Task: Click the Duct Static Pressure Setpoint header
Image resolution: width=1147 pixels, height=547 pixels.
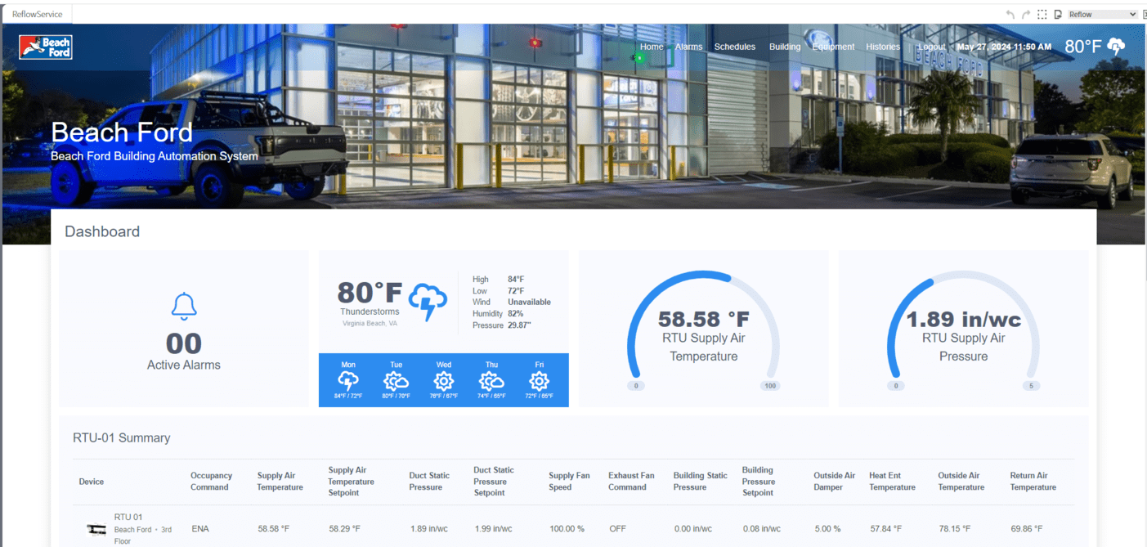Action: point(495,481)
